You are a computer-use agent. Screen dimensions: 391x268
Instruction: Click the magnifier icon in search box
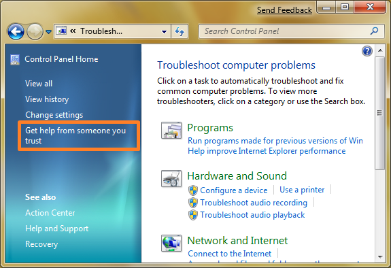point(374,31)
